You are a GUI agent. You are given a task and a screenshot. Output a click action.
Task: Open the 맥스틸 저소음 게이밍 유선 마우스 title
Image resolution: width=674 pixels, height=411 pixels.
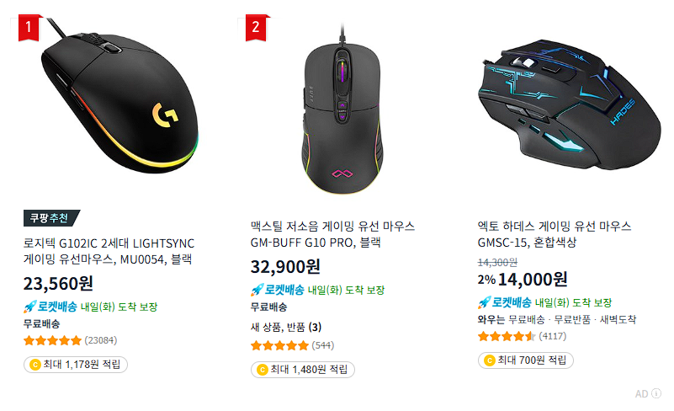coord(332,234)
